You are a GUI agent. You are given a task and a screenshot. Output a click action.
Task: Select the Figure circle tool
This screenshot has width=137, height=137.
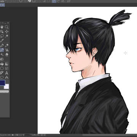click(2, 68)
